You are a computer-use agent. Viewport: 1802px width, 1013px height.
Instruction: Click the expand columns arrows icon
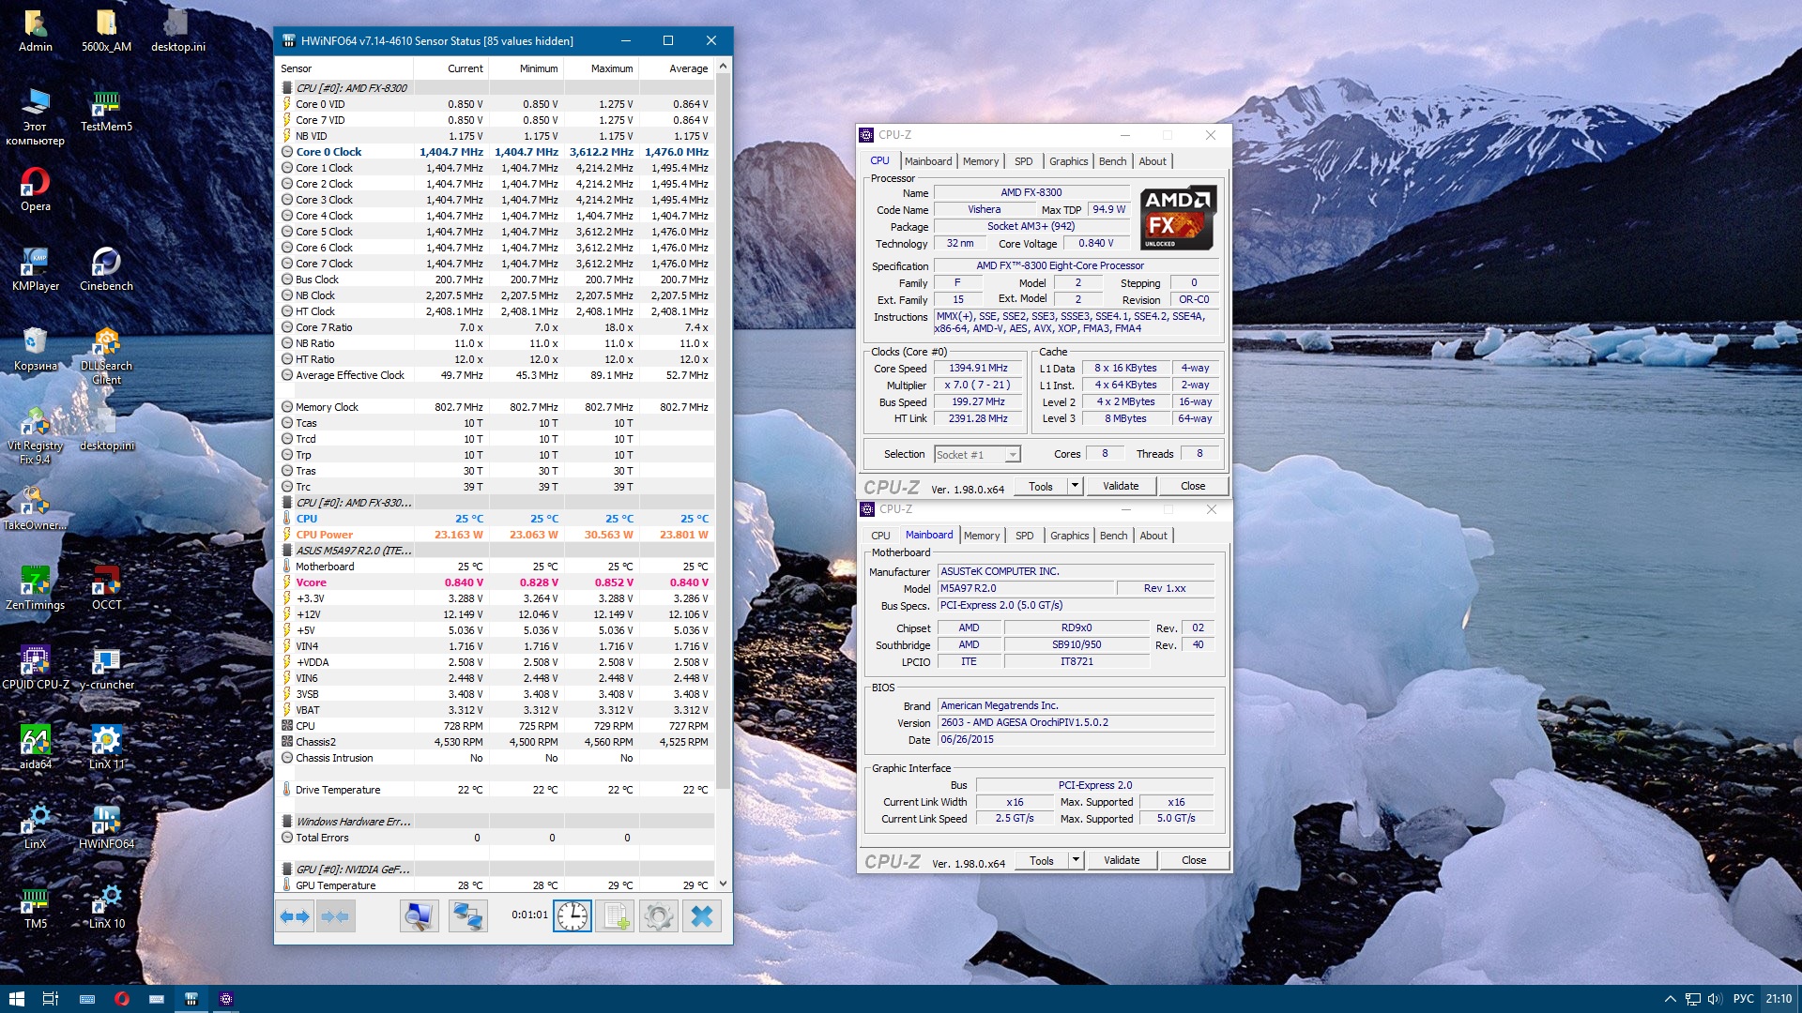[295, 916]
